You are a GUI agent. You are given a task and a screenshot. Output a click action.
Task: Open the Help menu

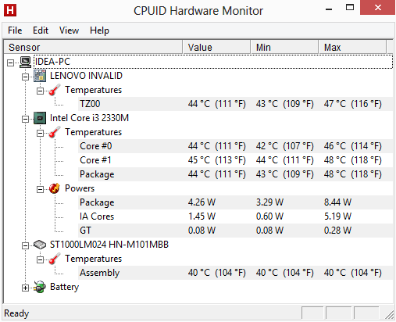coord(99,30)
